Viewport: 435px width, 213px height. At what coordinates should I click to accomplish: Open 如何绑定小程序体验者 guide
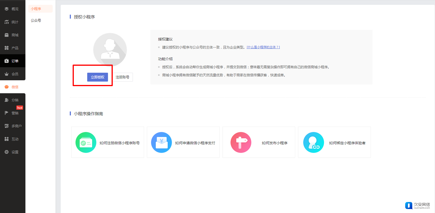[x=334, y=142]
